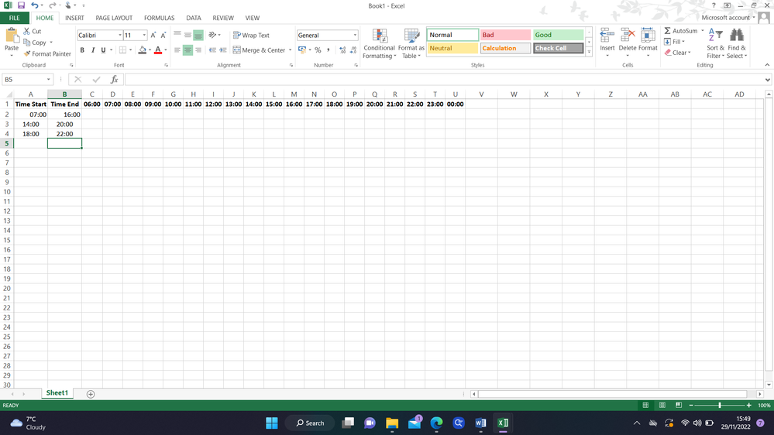Click the Save icon in quick access toolbar
774x435 pixels.
pyautogui.click(x=21, y=5)
